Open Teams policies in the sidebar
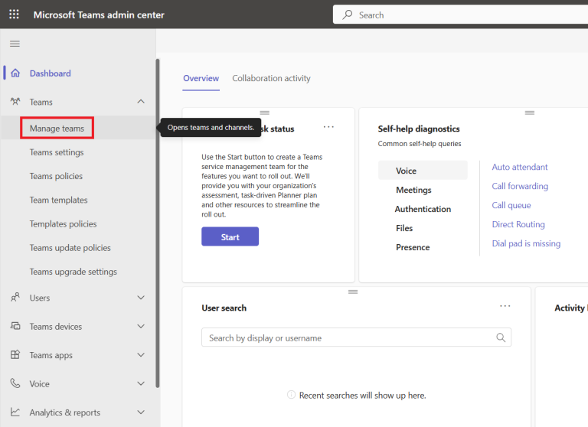588x427 pixels. pyautogui.click(x=56, y=176)
